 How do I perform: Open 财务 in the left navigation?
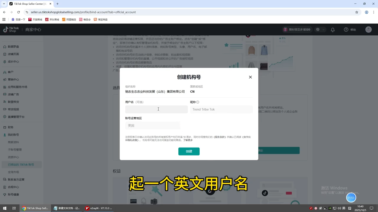[10, 127]
